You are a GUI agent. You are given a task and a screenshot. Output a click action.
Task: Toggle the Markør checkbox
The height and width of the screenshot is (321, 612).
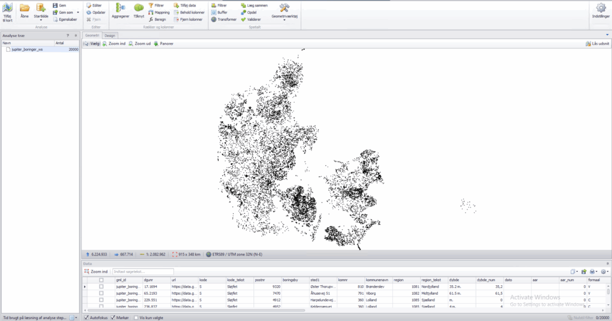click(x=114, y=317)
